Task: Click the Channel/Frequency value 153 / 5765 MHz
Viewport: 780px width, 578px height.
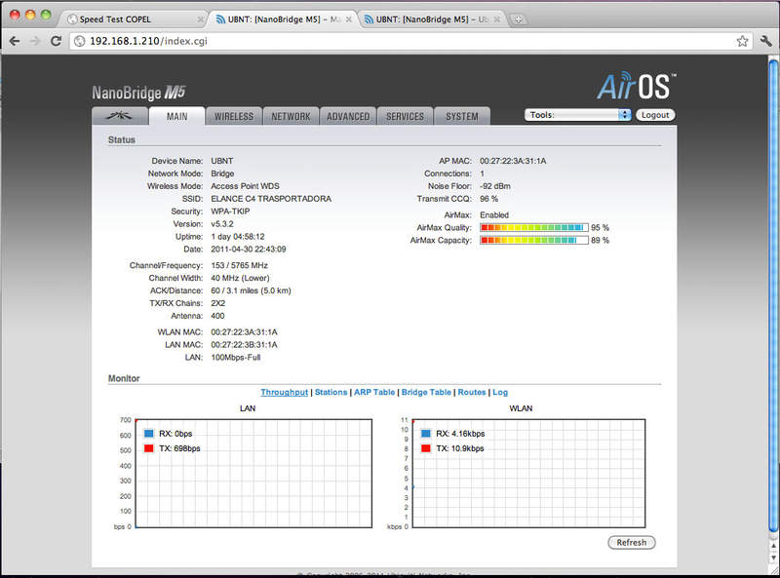Action: point(239,265)
